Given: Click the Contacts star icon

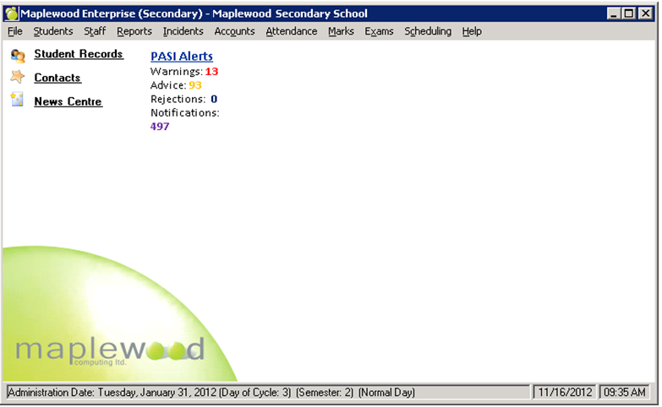Looking at the screenshot, I should 17,78.
